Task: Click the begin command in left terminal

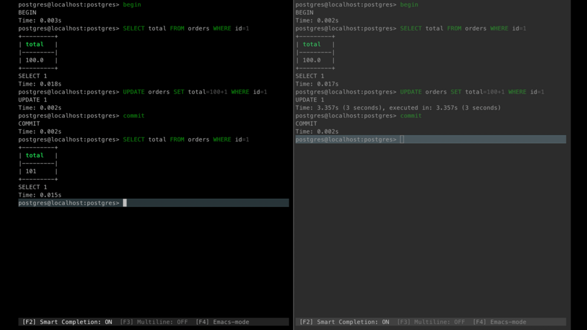Action: (132, 4)
